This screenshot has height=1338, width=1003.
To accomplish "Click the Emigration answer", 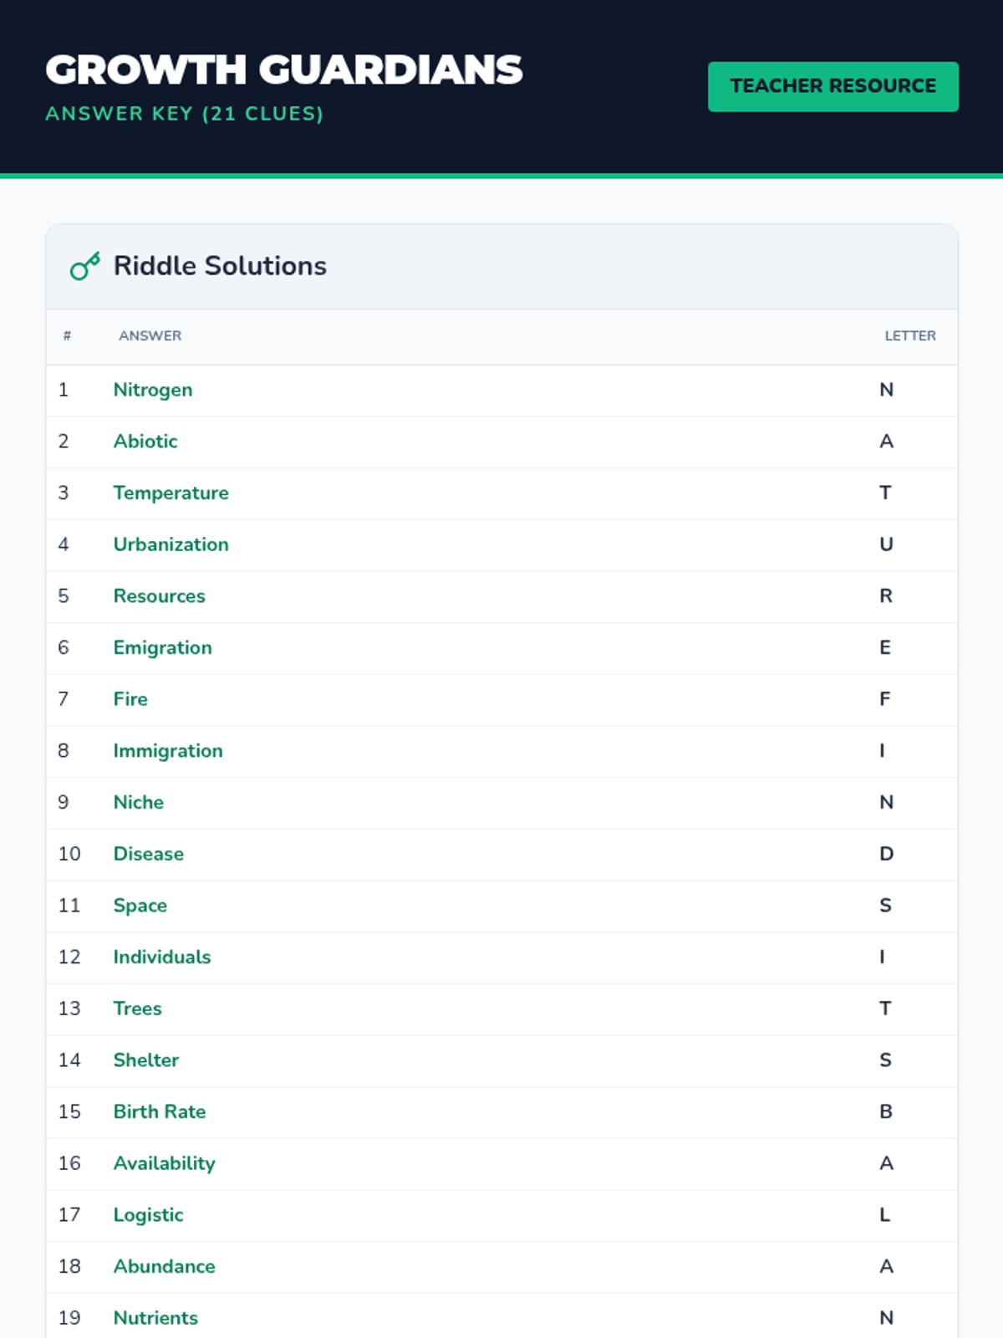I will point(163,648).
